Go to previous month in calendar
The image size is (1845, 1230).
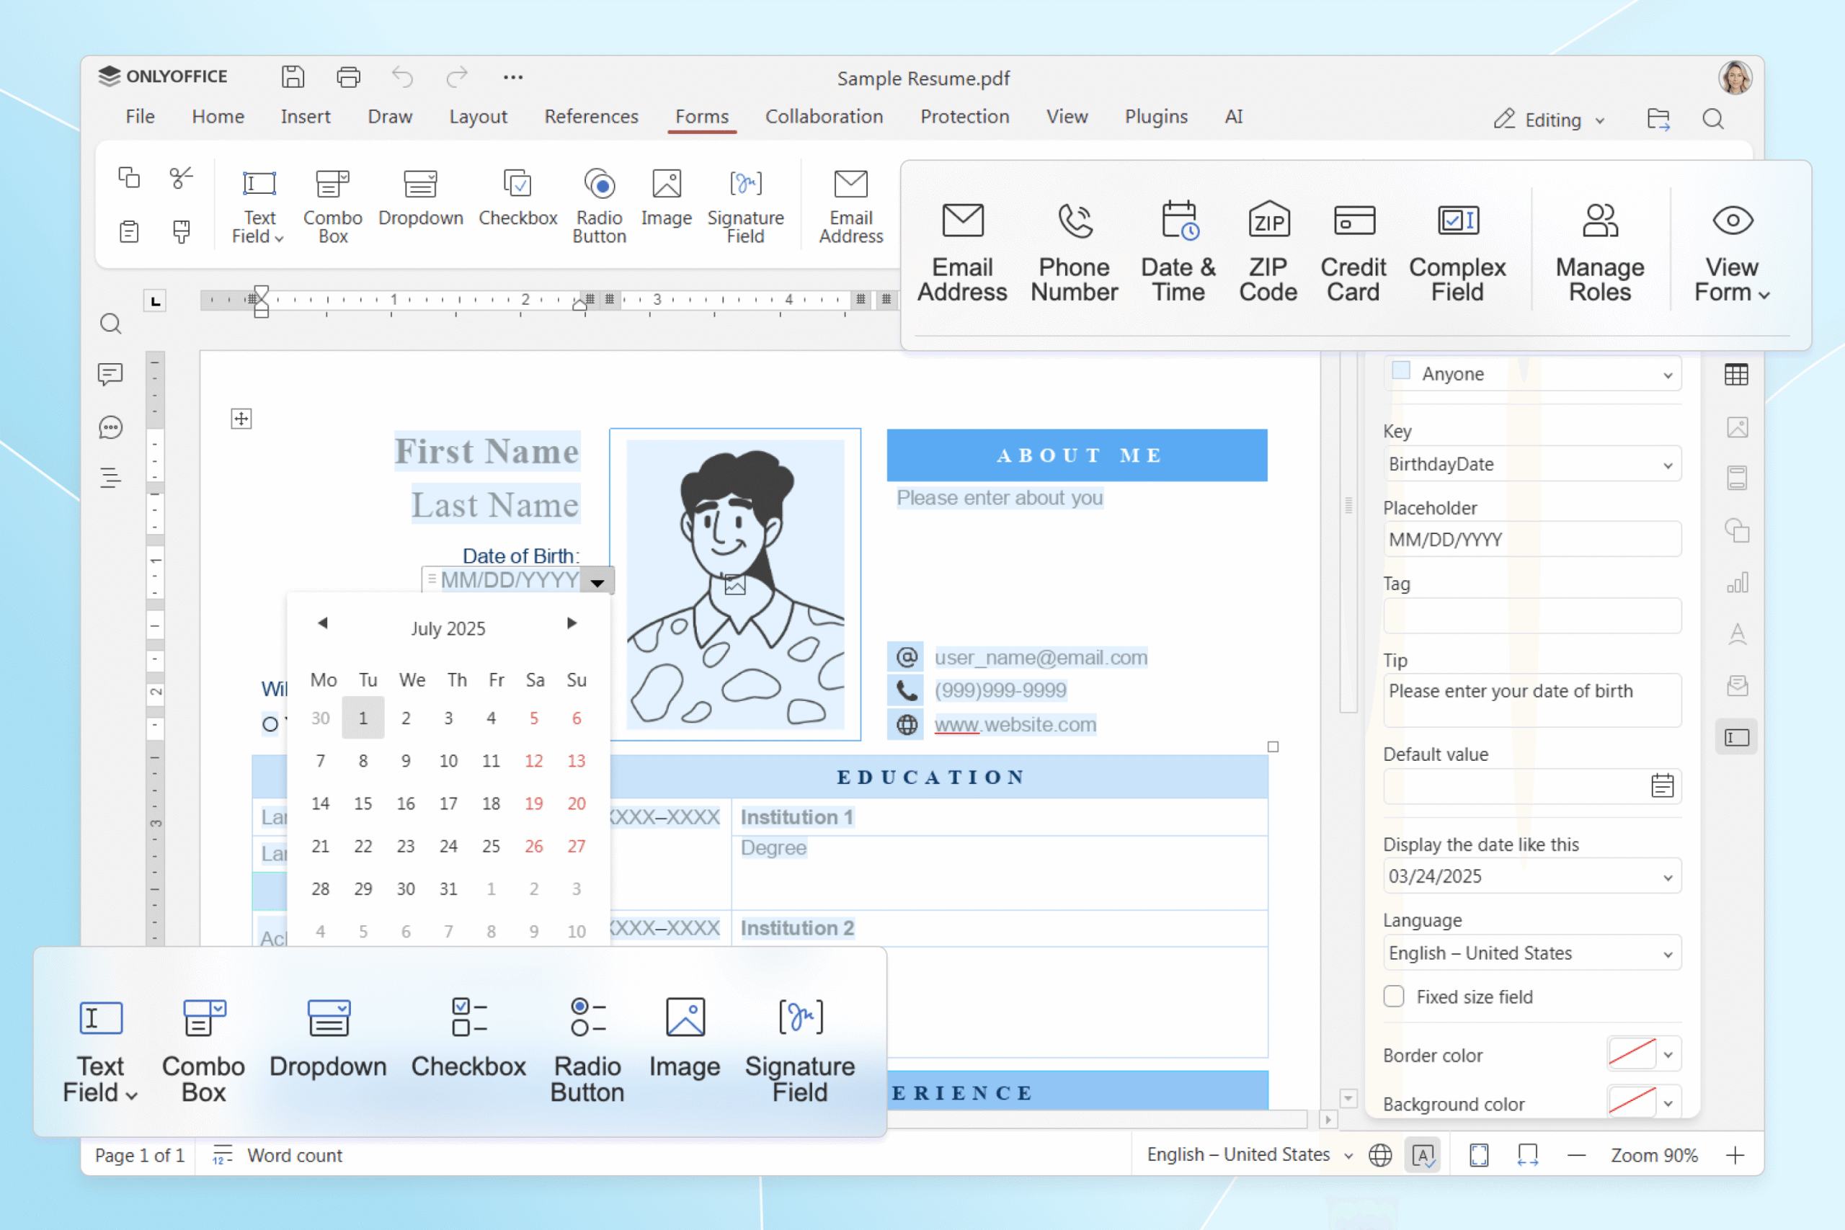pos(322,623)
